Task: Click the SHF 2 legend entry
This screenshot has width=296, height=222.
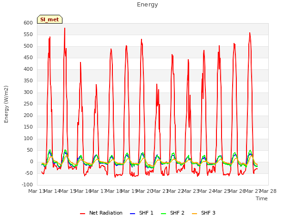Action: coord(173,213)
